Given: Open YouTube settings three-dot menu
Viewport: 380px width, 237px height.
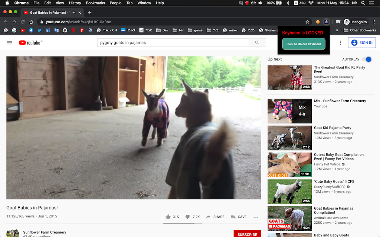Looking at the screenshot, I should (341, 43).
